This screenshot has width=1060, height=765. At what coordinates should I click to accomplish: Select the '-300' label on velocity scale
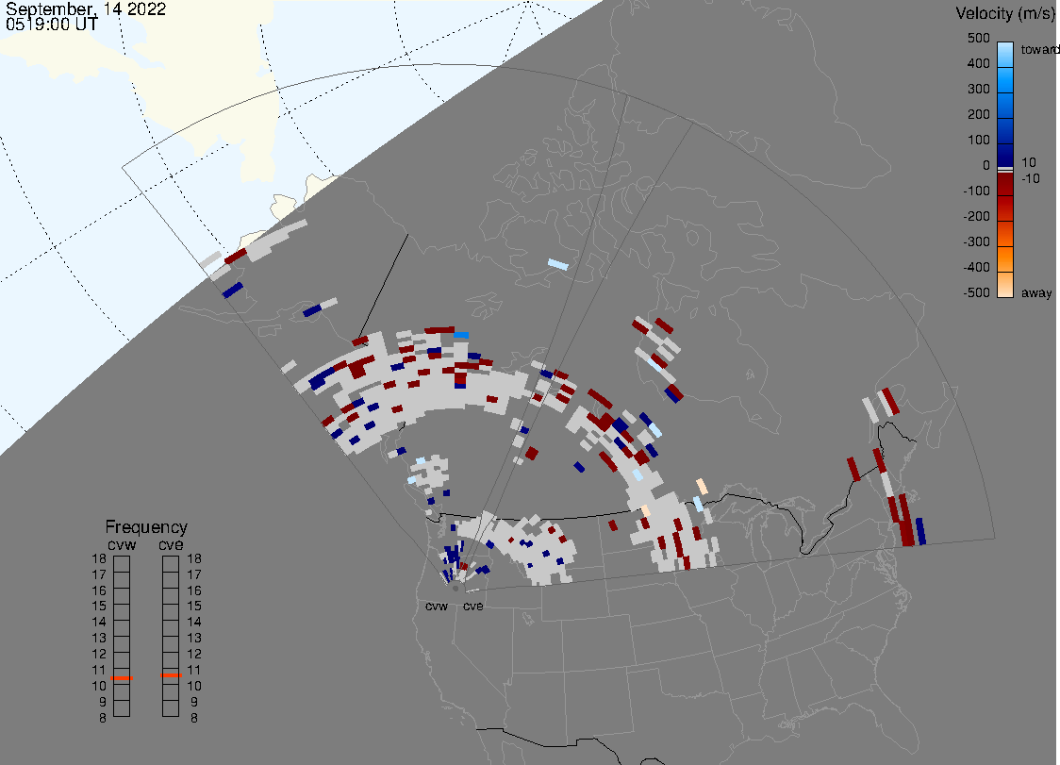coord(977,242)
